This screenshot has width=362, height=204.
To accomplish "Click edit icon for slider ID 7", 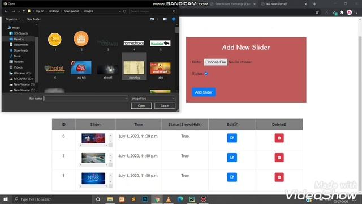I will (x=232, y=158).
